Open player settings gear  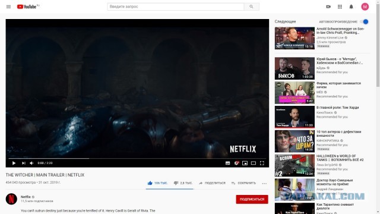pyautogui.click(x=236, y=163)
